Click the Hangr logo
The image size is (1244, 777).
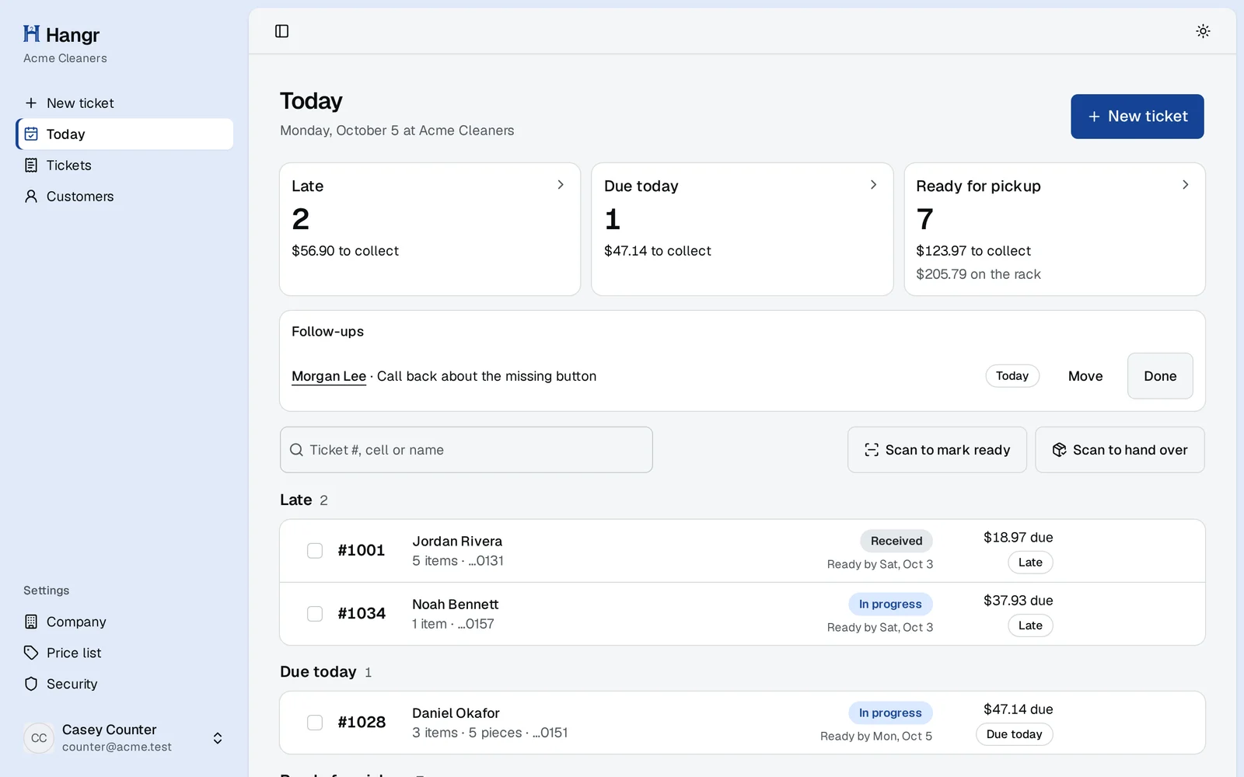click(61, 34)
